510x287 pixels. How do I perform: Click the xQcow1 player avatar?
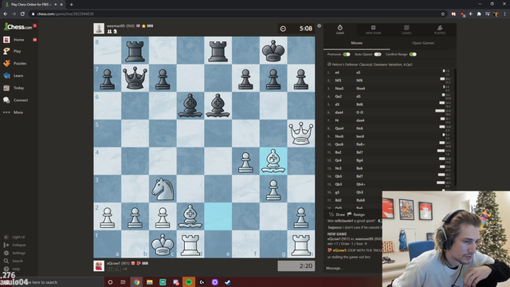coord(99,265)
